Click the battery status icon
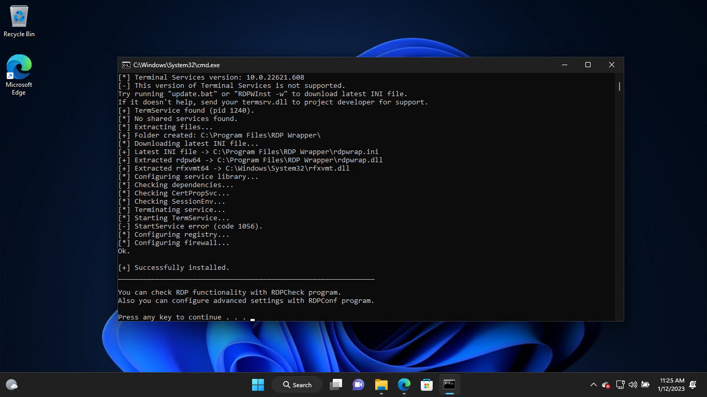The width and height of the screenshot is (707, 397). tap(645, 385)
